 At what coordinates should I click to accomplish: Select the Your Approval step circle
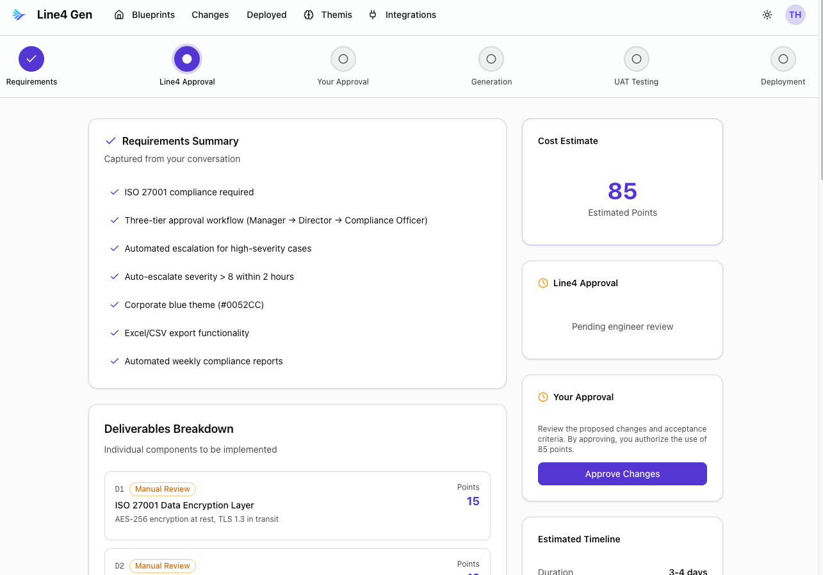(x=343, y=59)
